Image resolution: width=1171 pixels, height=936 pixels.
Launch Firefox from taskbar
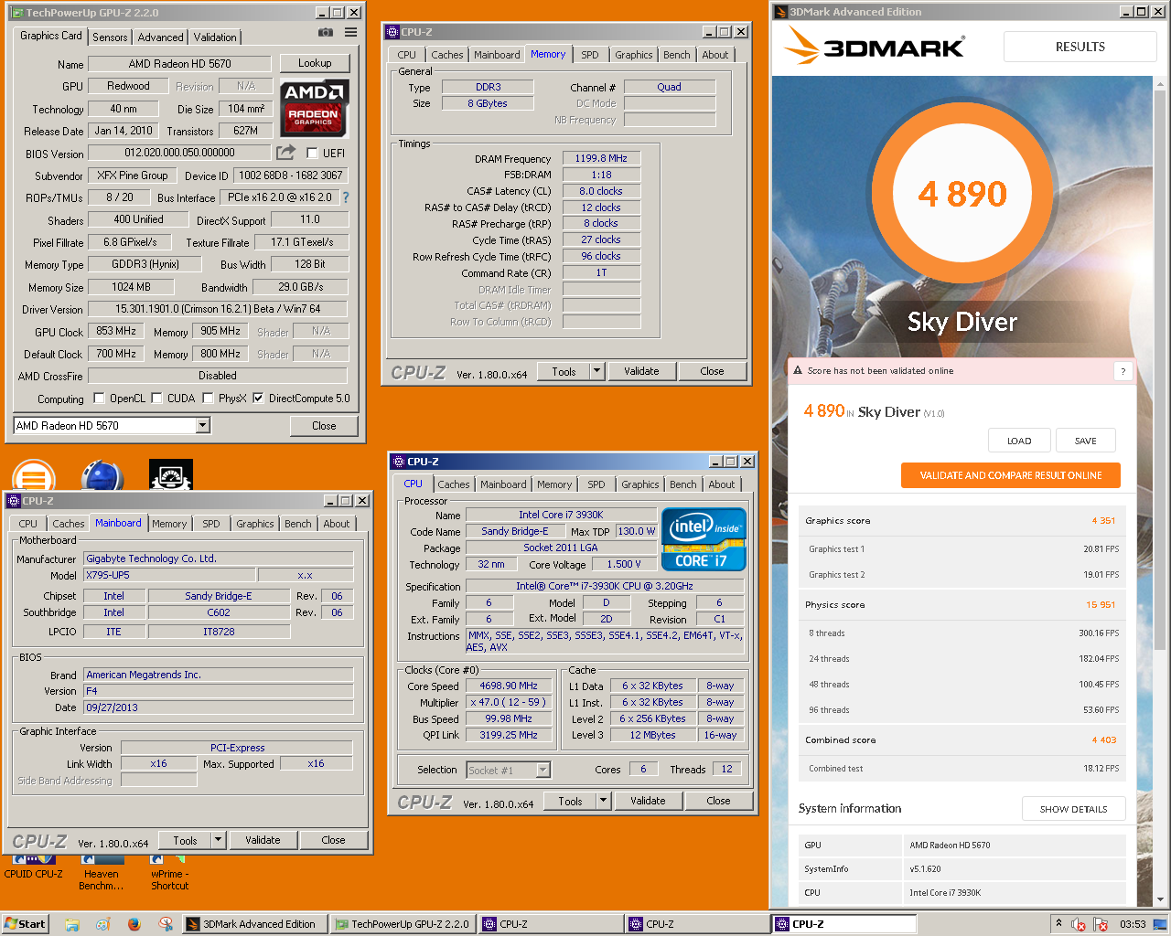point(134,924)
